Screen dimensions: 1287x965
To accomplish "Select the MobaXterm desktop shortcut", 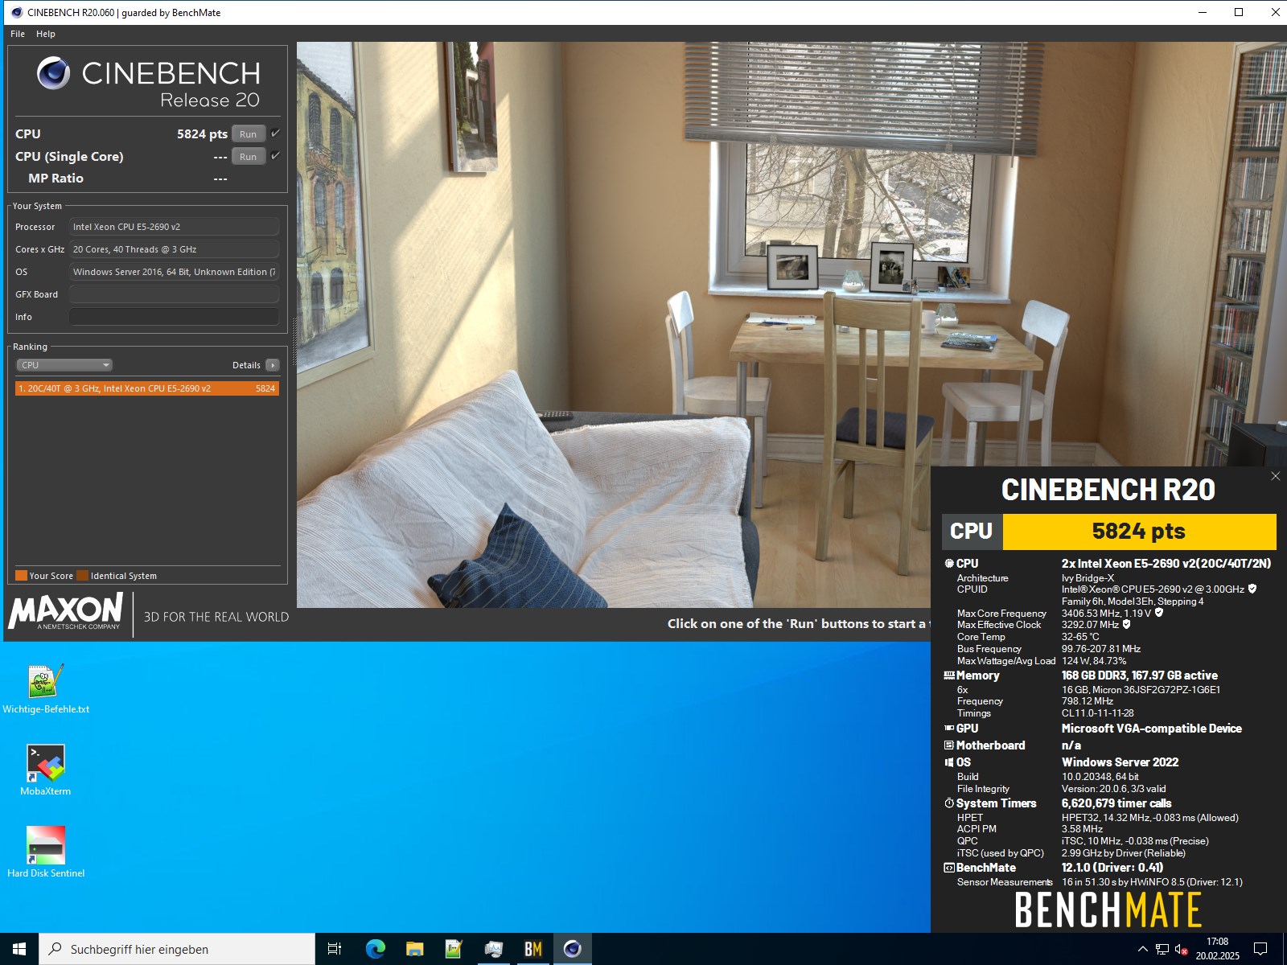I will point(46,770).
